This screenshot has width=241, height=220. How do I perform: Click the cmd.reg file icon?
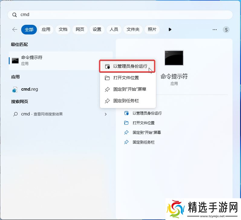click(x=15, y=89)
